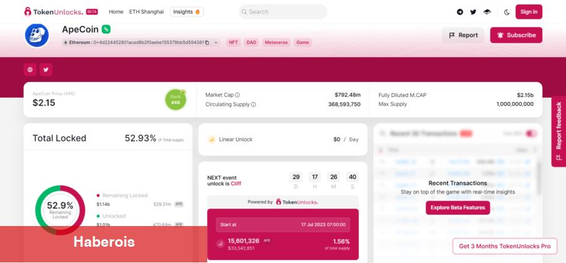This screenshot has height=263, width=566.
Task: Show the Market Cap info tooltip icon
Action: point(237,95)
